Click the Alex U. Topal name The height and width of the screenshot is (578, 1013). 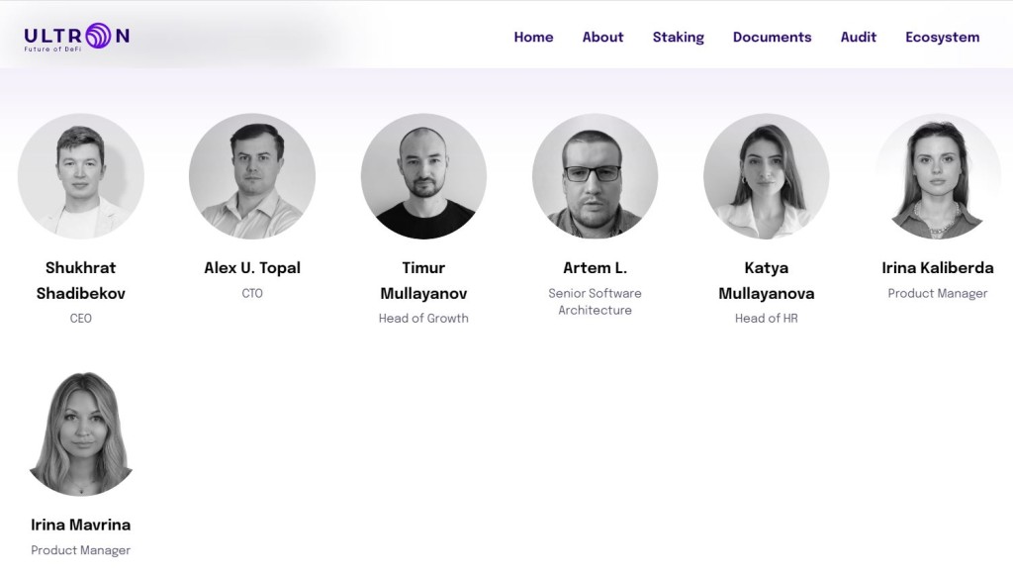pos(252,267)
